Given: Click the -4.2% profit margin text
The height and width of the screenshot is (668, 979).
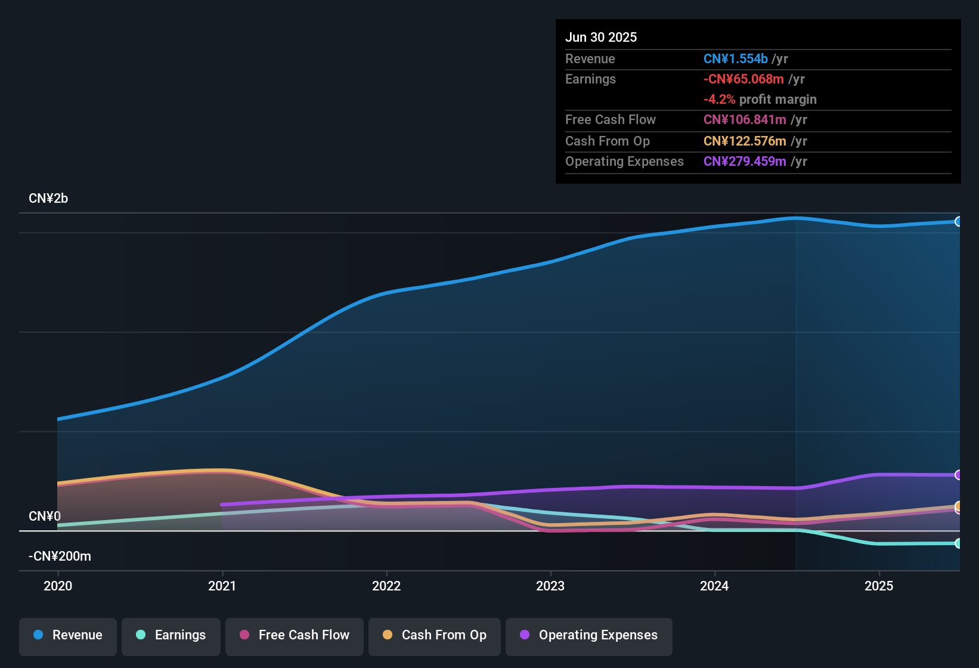Looking at the screenshot, I should click(760, 100).
